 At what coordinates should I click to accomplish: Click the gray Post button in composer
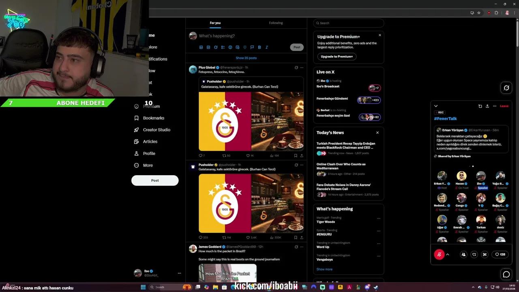click(297, 47)
